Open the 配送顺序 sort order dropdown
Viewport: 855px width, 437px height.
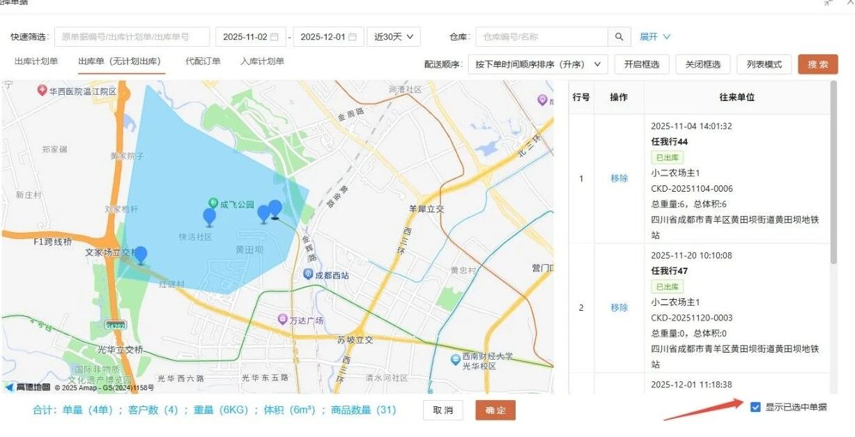537,64
